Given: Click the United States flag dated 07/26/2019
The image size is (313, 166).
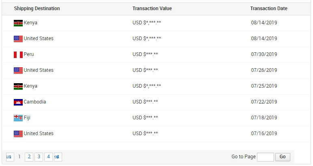Looking at the screenshot, I should pos(18,71).
